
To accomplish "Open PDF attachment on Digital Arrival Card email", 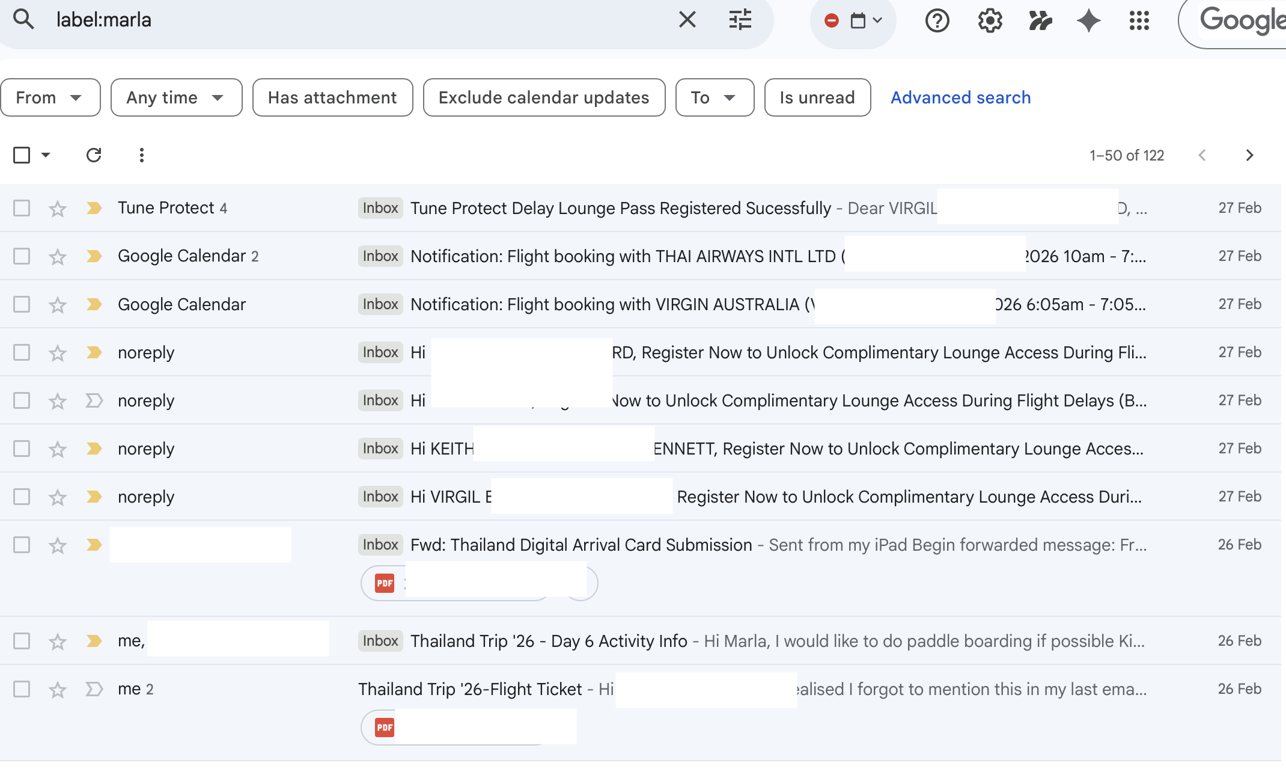I will click(x=456, y=583).
